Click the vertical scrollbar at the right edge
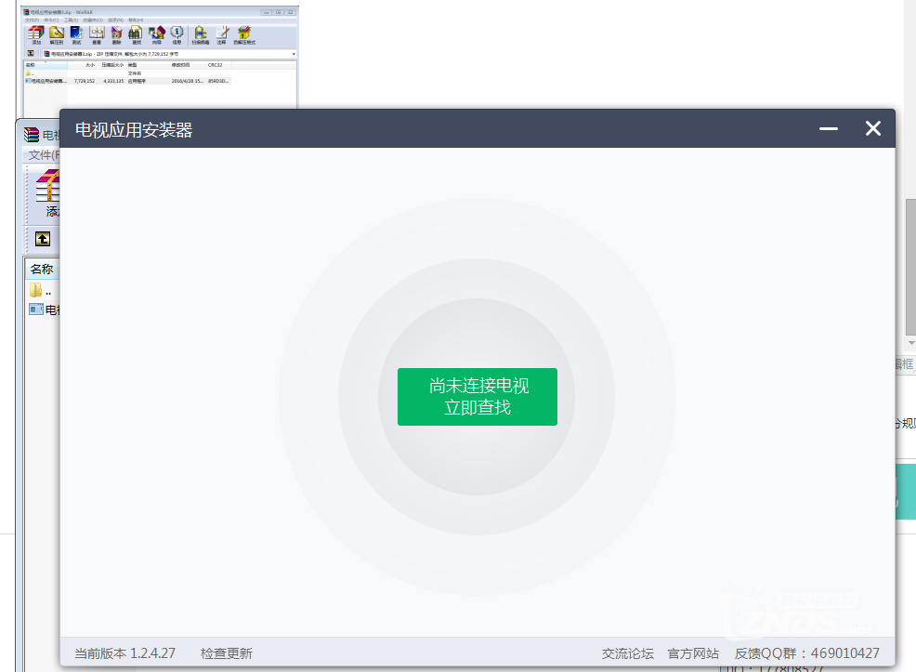Viewport: 916px width, 672px height. click(910, 267)
